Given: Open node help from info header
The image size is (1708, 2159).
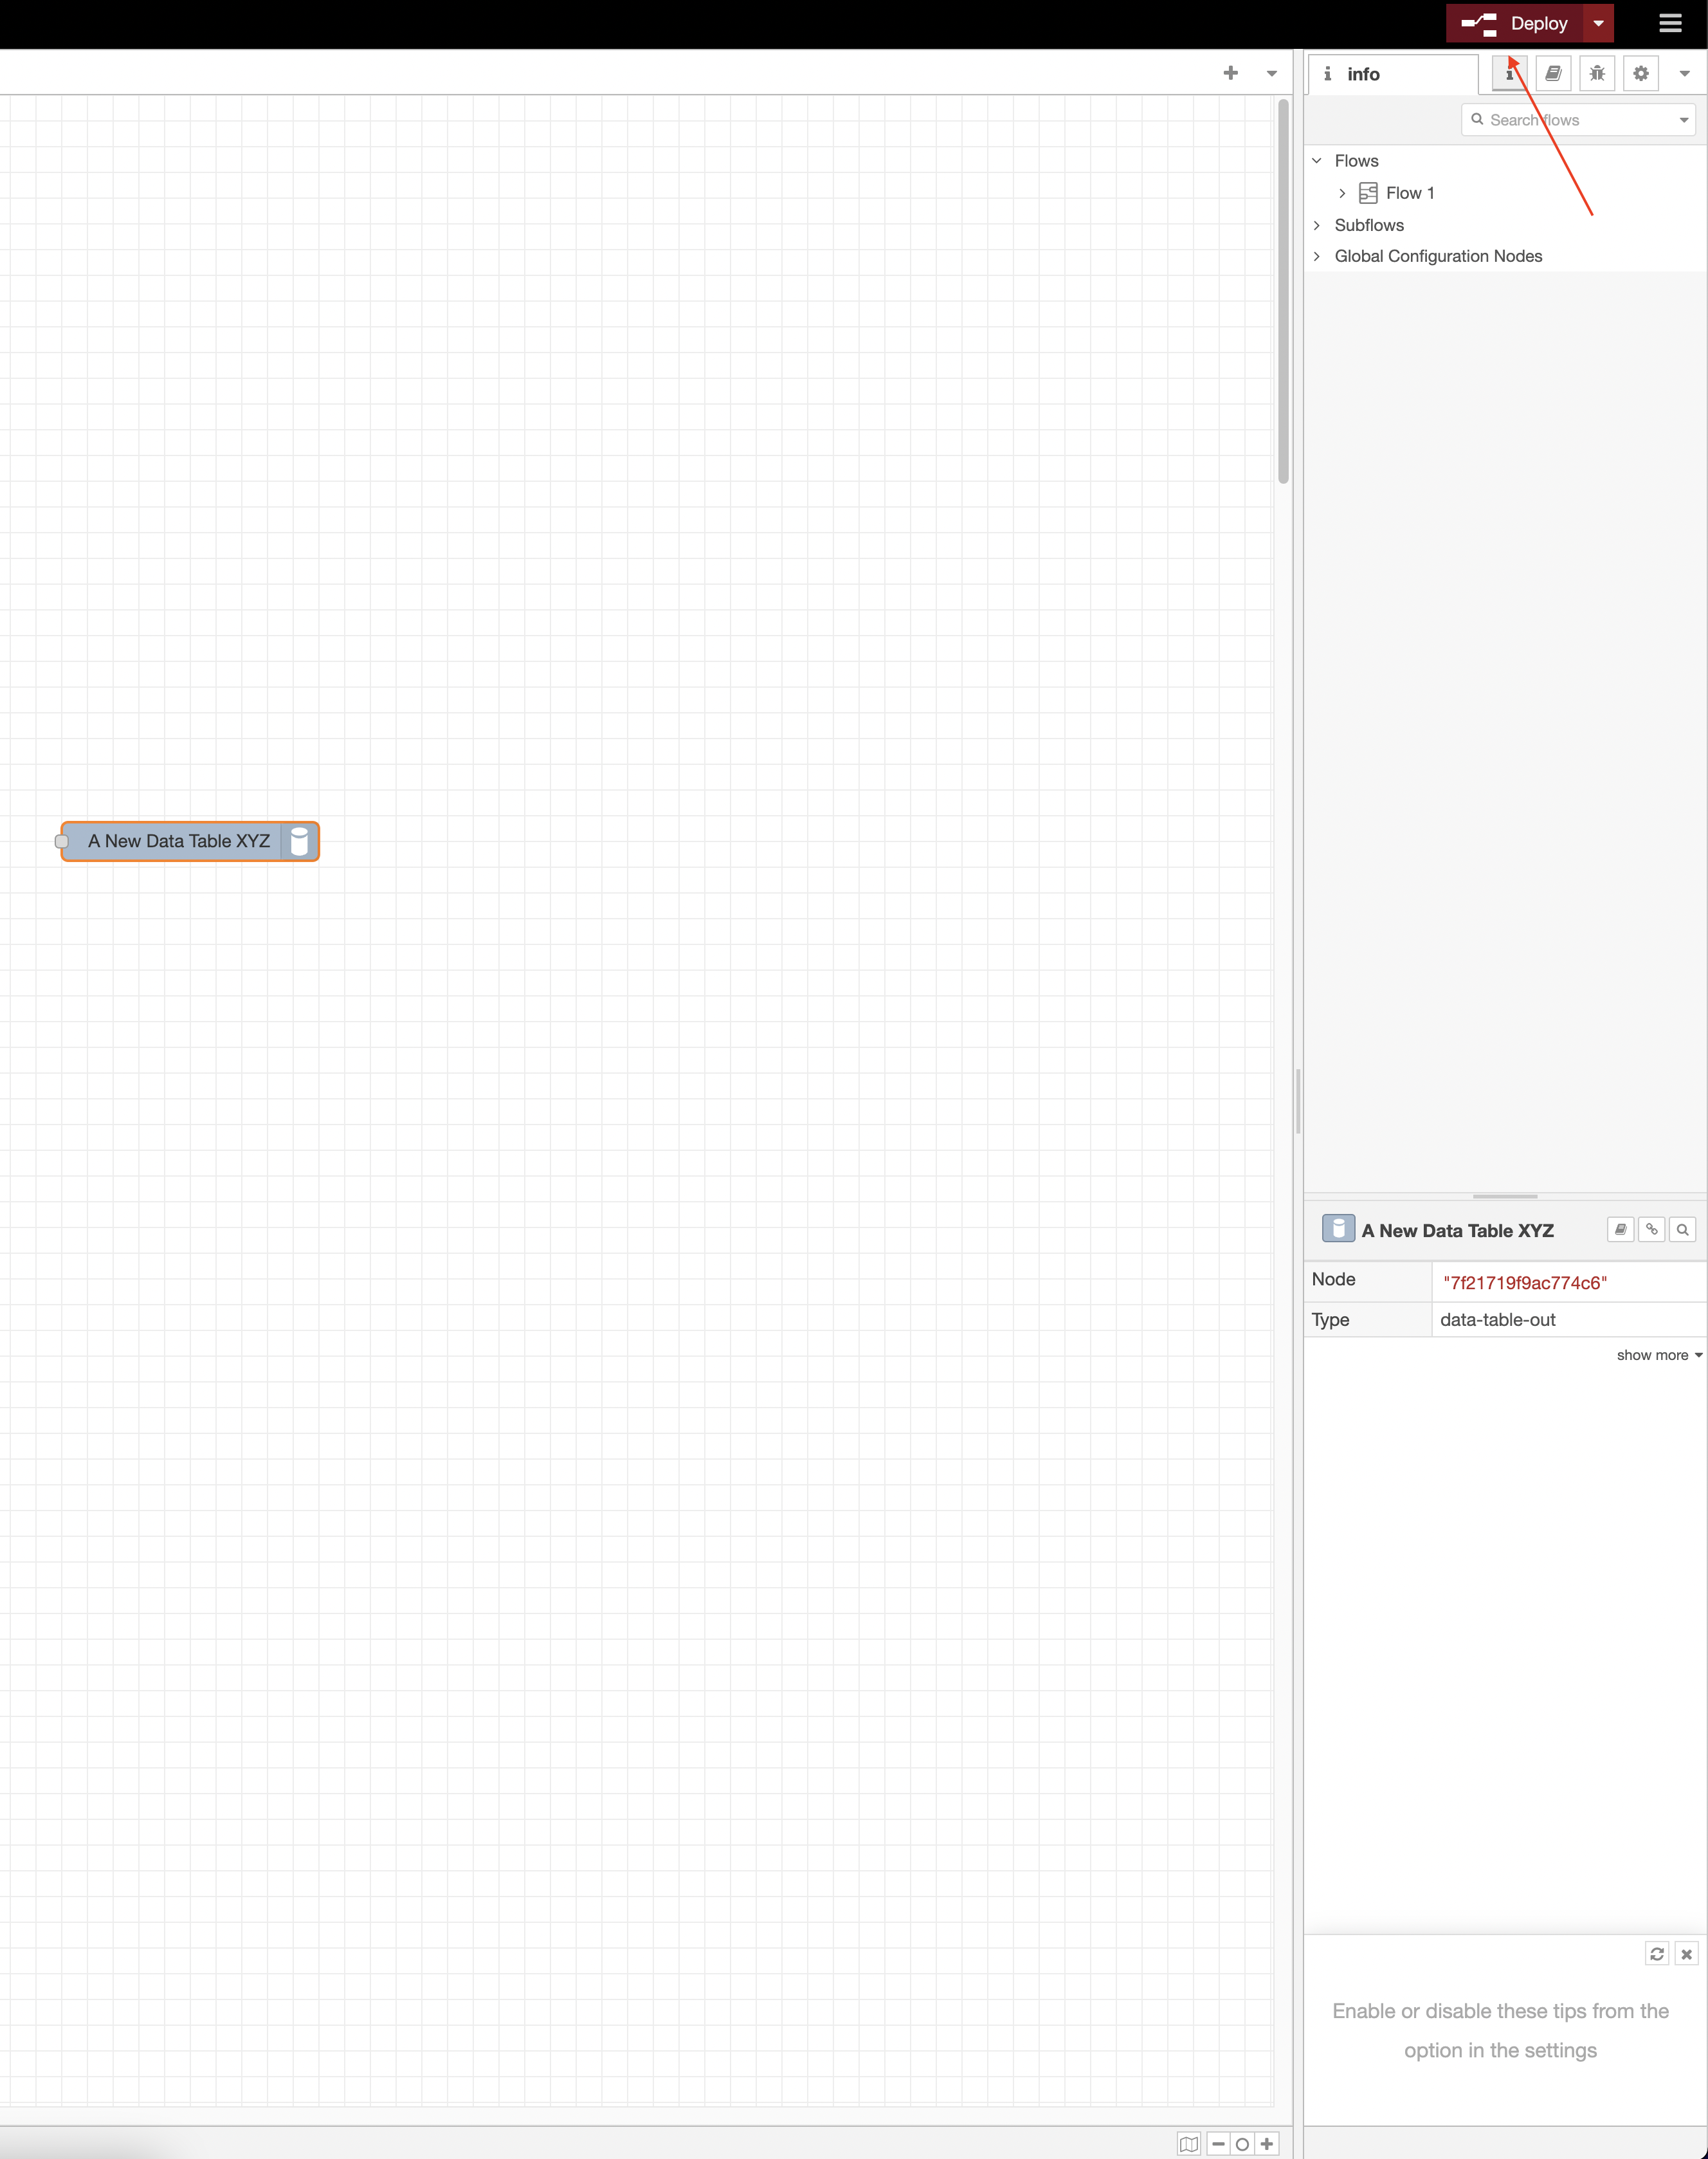Looking at the screenshot, I should (1620, 1229).
